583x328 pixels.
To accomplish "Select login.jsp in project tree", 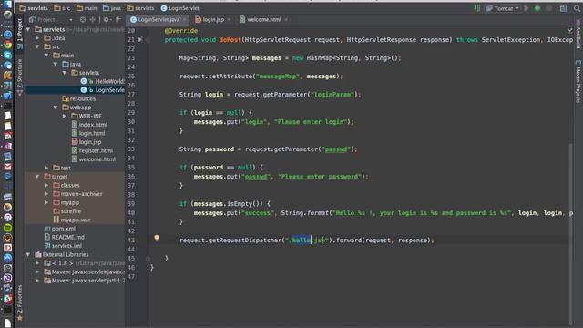I will [x=87, y=142].
